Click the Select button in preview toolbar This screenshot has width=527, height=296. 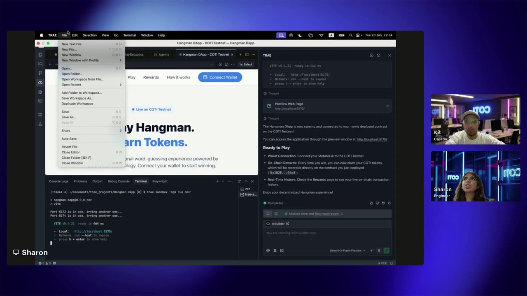pos(246,65)
